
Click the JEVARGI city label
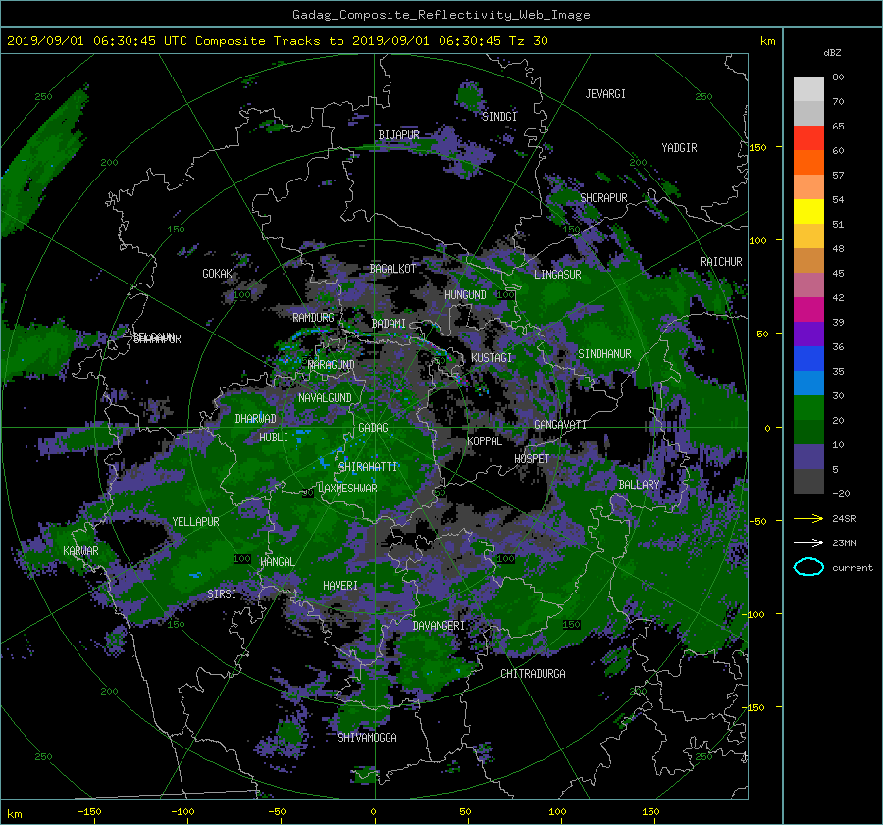tap(605, 94)
